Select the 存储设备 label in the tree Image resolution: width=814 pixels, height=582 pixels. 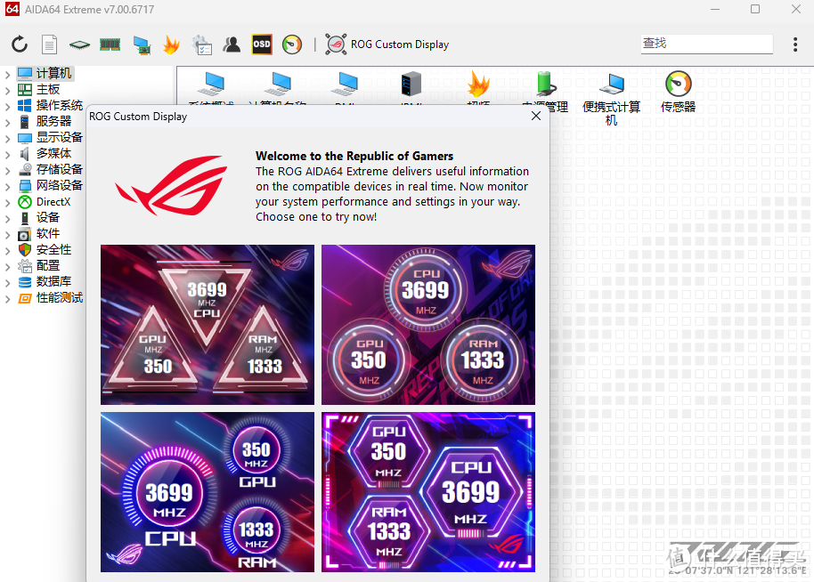pyautogui.click(x=59, y=170)
